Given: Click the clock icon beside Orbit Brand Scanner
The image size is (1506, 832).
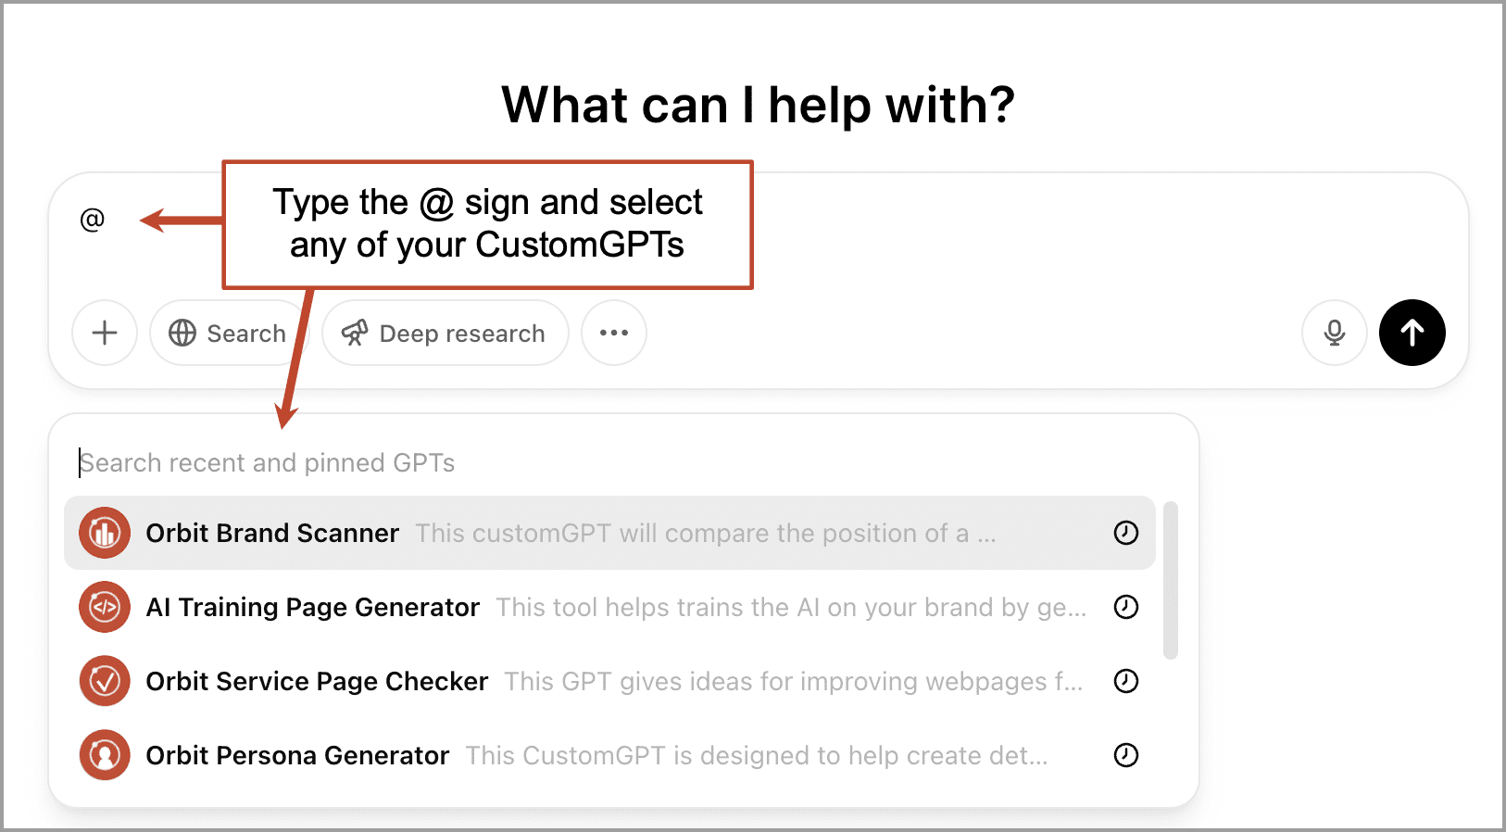Looking at the screenshot, I should (1125, 533).
